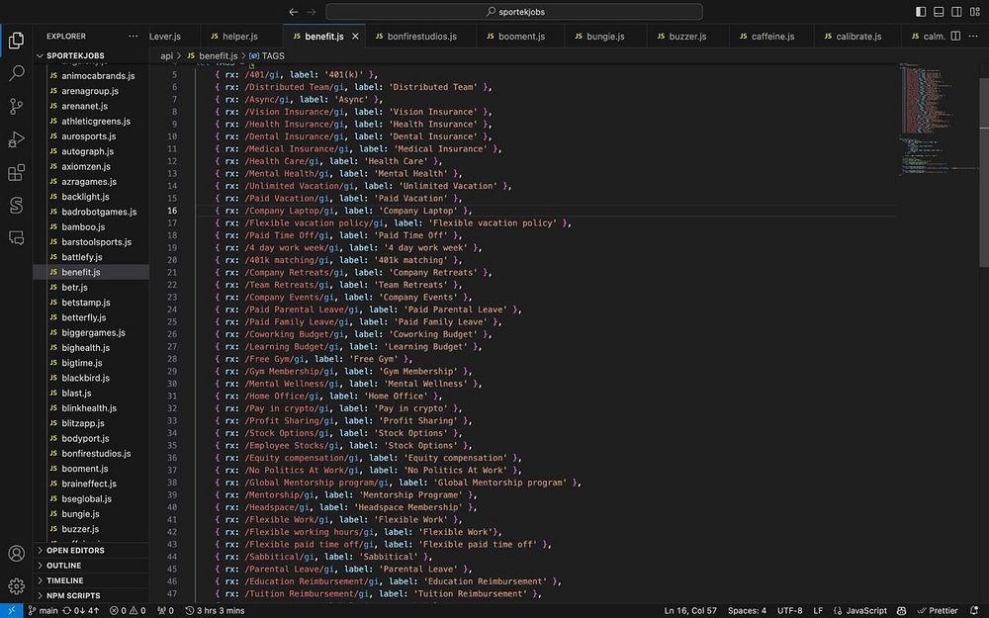This screenshot has width=989, height=618.
Task: Switch to the bungie.js tab
Action: click(605, 37)
